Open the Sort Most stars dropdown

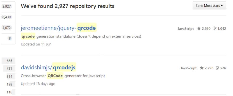point(209,6)
